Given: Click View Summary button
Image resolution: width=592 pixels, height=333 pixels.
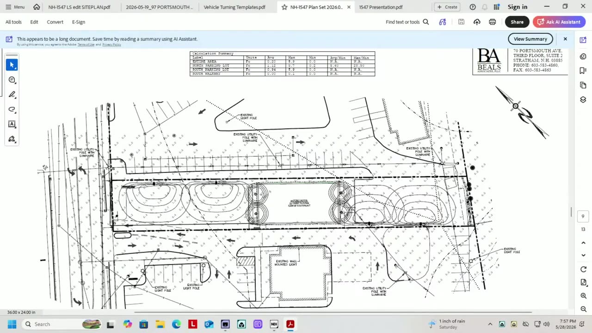Looking at the screenshot, I should (530, 39).
